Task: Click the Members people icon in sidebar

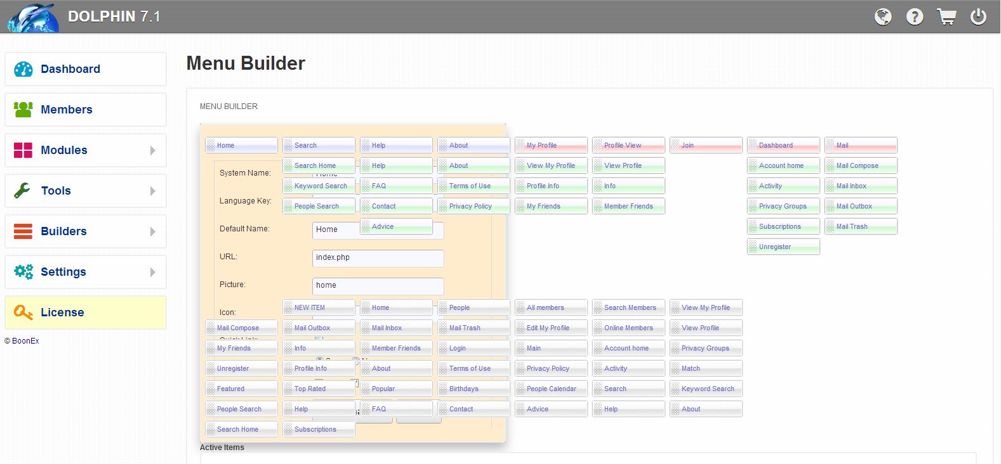Action: tap(23, 110)
